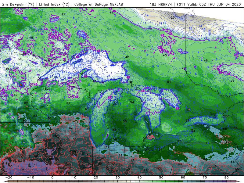
Task: Click the 'Valid: 05Z THU JUN 04 2020' text
Action: click(214, 4)
